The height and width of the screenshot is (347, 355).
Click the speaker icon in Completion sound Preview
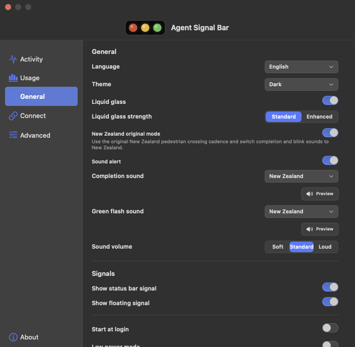310,194
